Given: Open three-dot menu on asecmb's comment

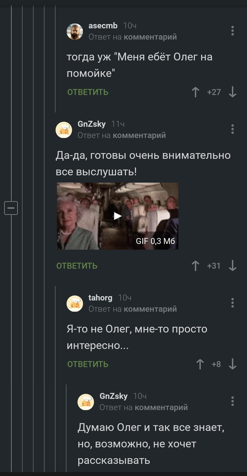Looking at the screenshot, I should point(233,31).
